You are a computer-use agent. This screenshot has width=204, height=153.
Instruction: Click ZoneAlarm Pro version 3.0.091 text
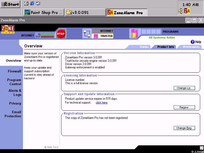pos(84,57)
